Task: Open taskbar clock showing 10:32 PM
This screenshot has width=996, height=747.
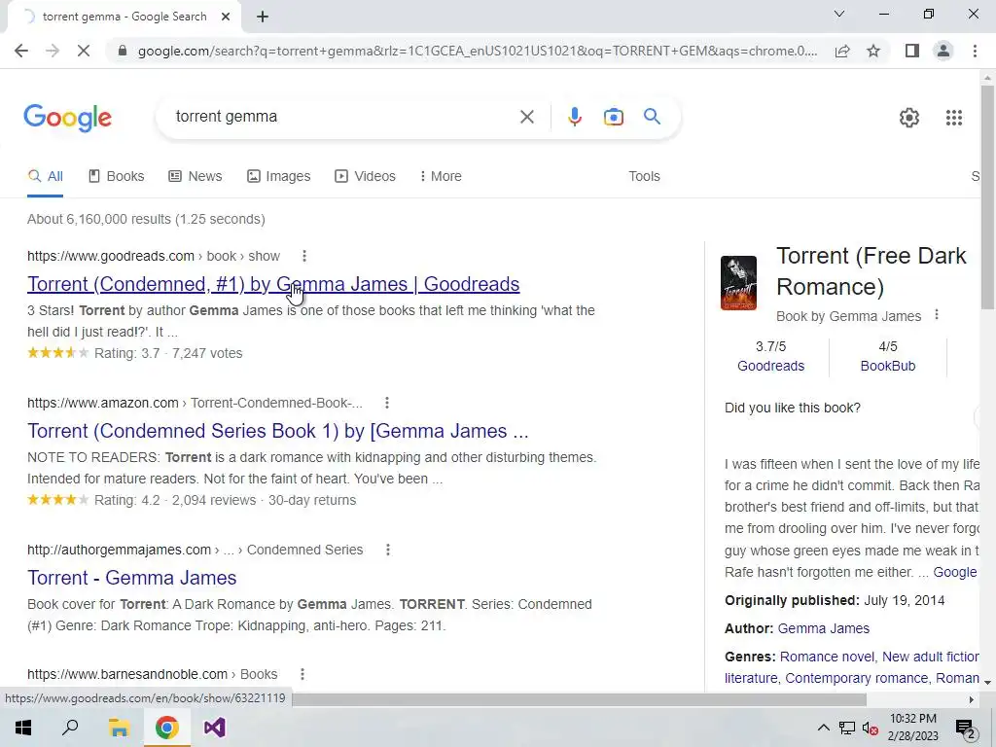Action: [x=912, y=728]
